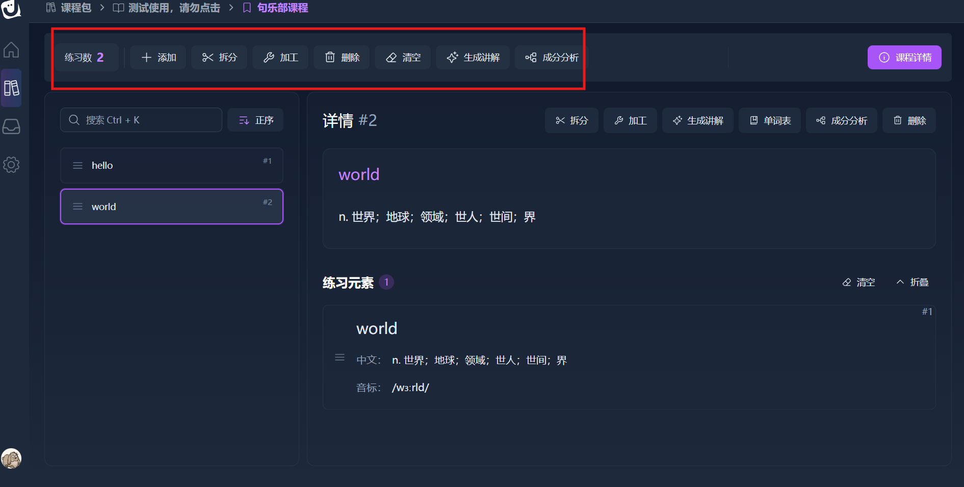This screenshot has height=487, width=964.
Task: Click the course library books icon
Action: pyautogui.click(x=11, y=88)
